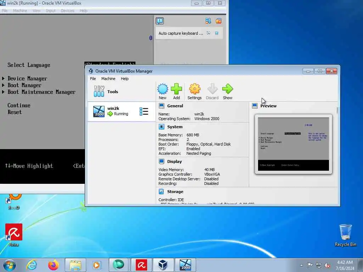
Task: Switch to win2k VM taskbar button
Action: (185, 265)
